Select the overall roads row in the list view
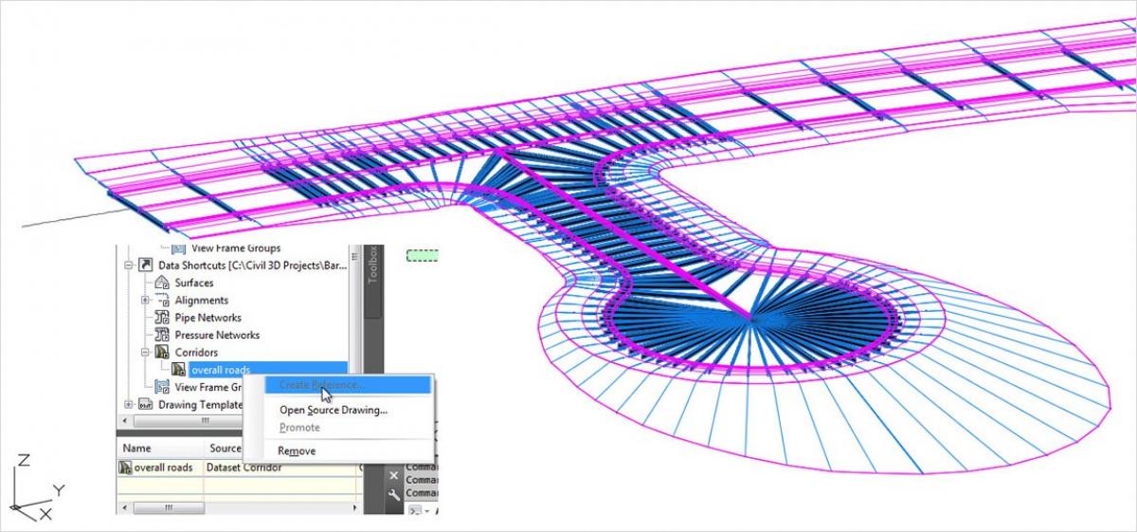This screenshot has width=1137, height=532. click(163, 468)
